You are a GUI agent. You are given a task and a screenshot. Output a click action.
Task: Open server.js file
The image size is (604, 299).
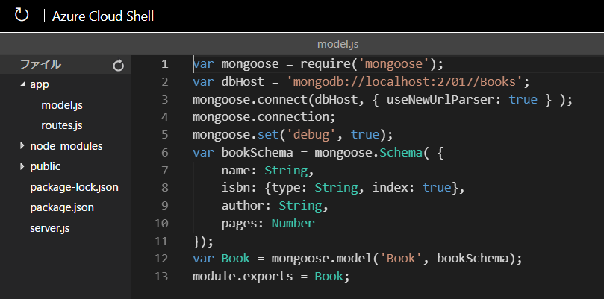pos(51,227)
